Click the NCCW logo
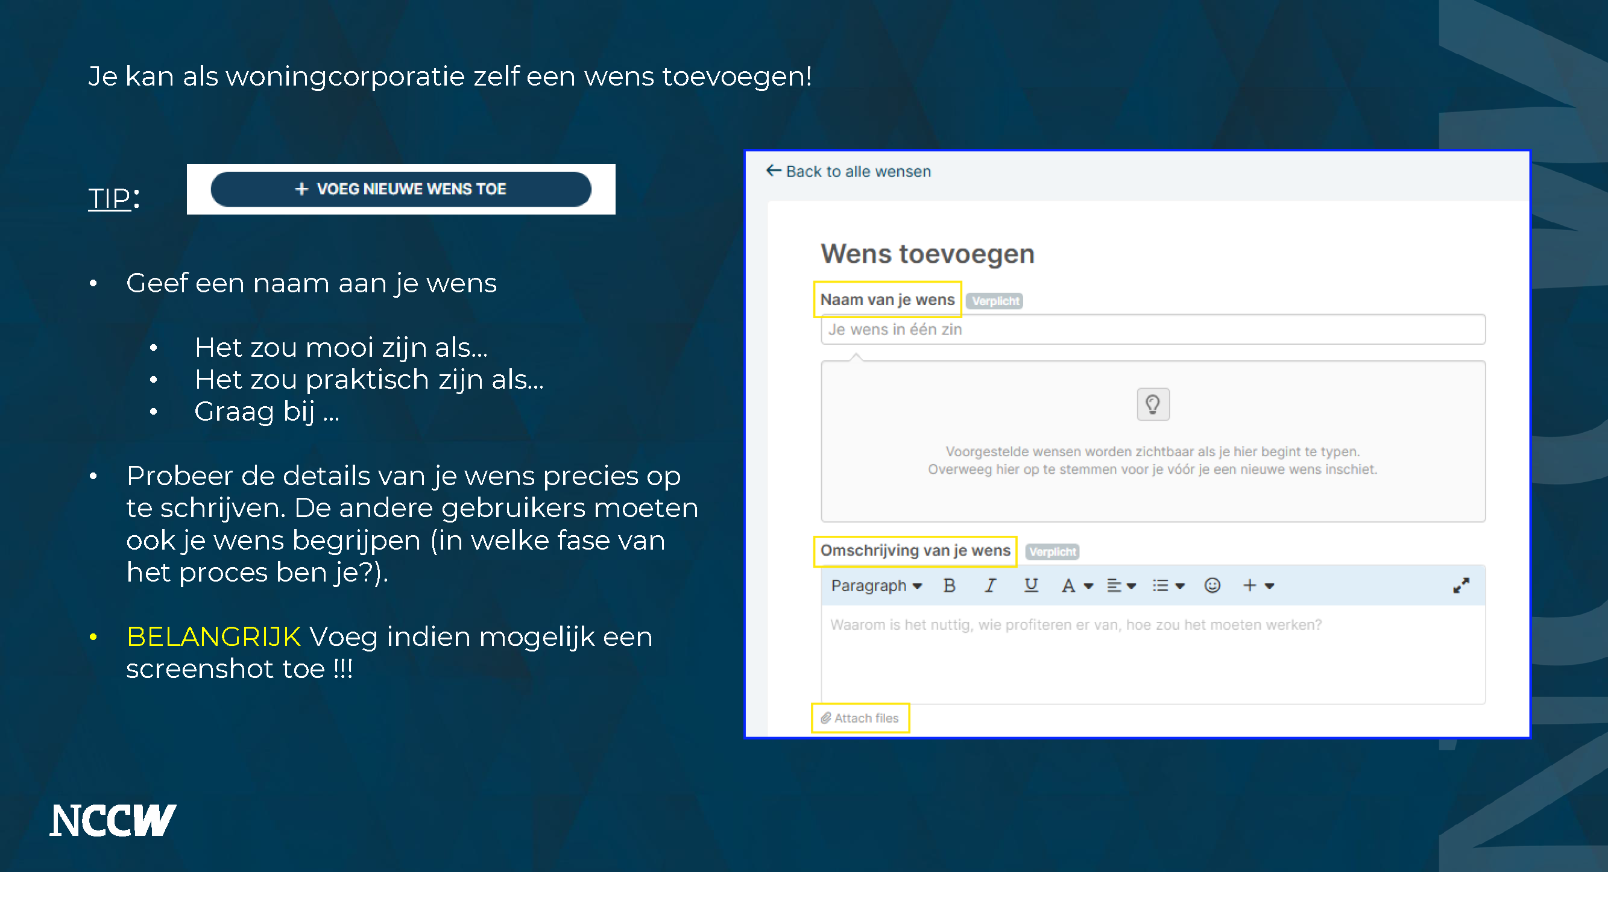 (113, 820)
